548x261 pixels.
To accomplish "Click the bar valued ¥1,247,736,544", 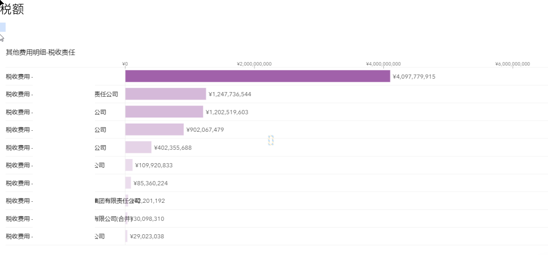I will 165,94.
